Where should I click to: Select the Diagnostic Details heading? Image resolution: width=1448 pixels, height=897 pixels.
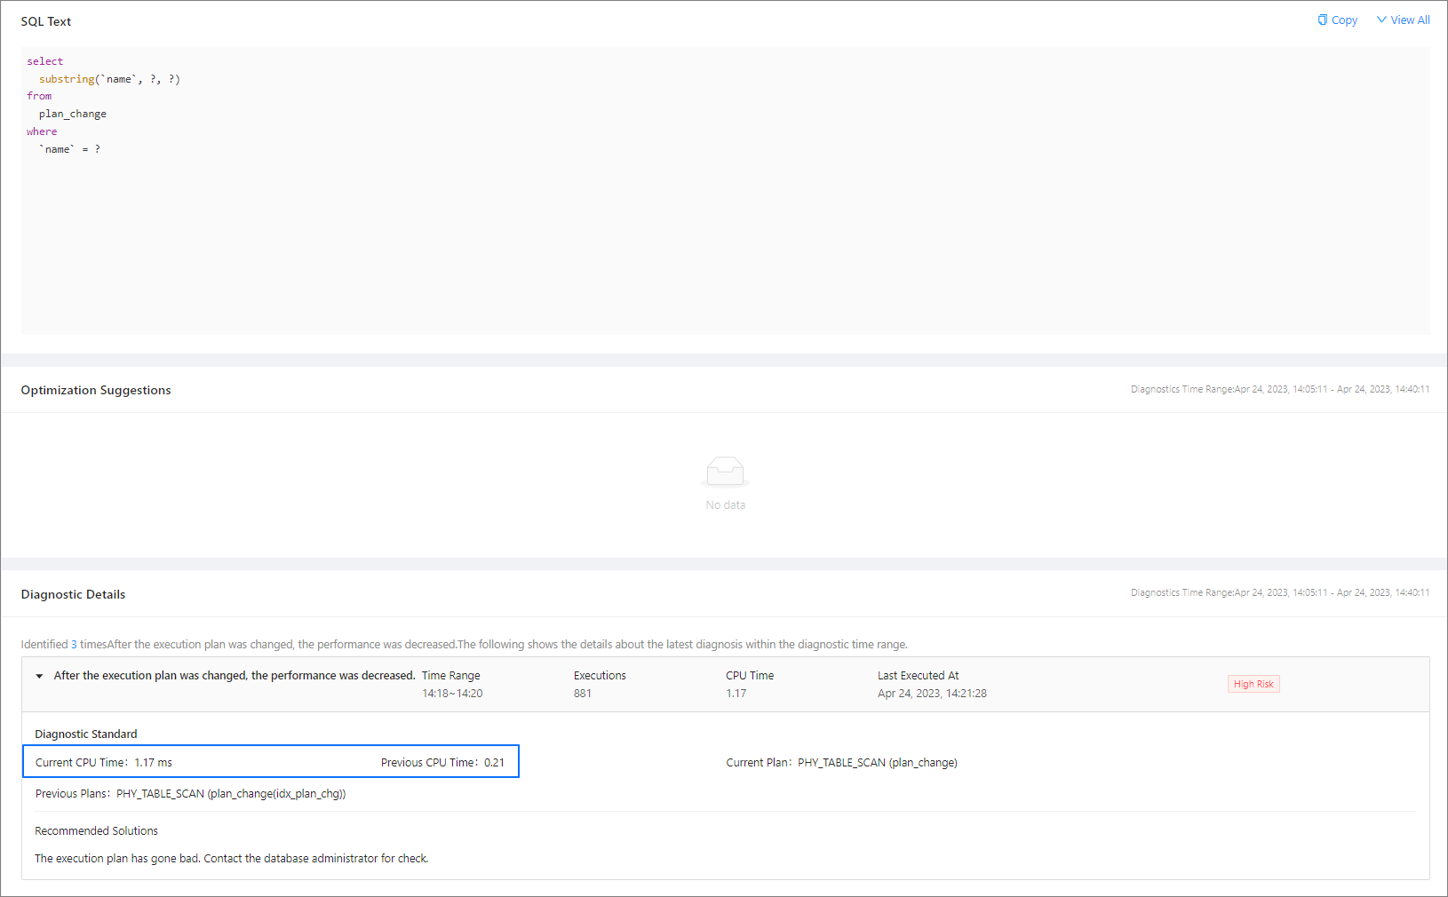[x=73, y=594]
